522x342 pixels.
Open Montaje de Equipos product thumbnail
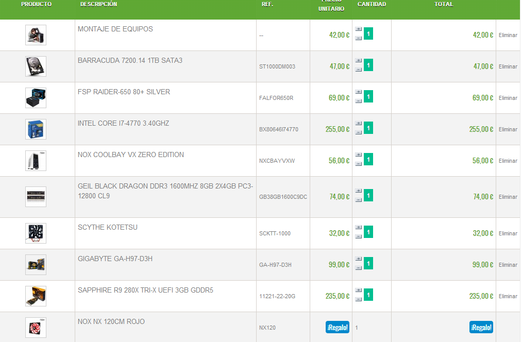tap(36, 35)
